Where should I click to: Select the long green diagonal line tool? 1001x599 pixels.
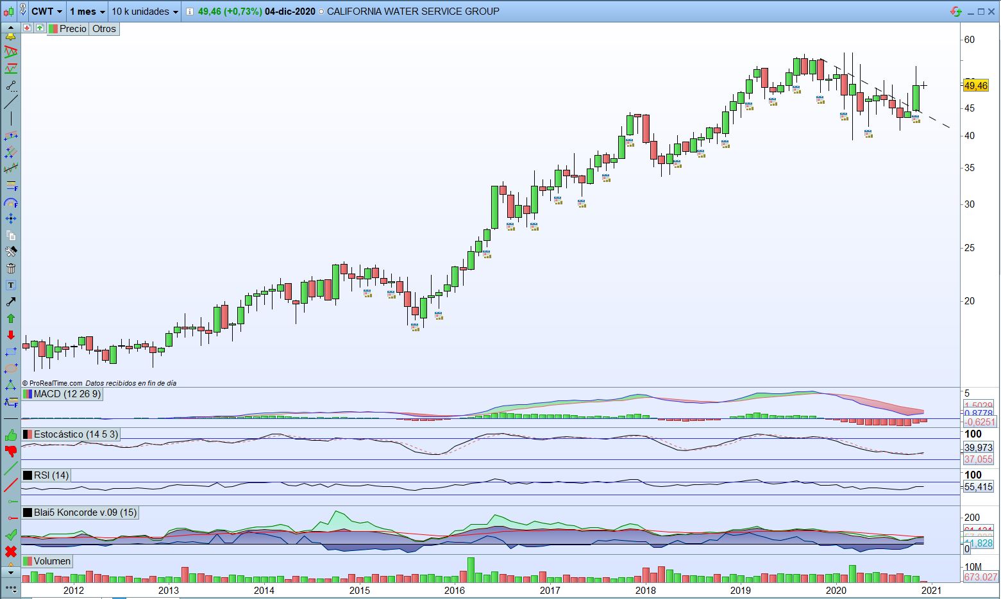[10, 468]
